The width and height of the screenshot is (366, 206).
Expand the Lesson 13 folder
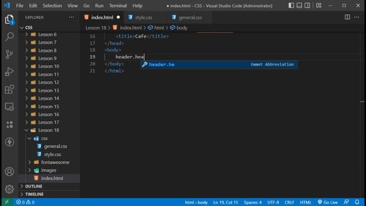point(49,90)
